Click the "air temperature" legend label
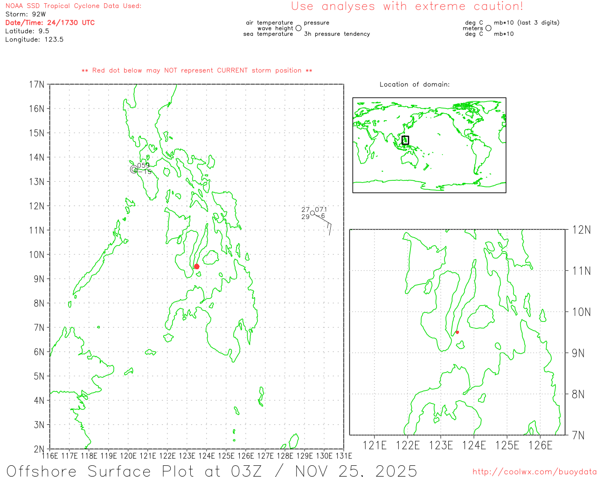Screen dimensions: 597x477 (270, 22)
